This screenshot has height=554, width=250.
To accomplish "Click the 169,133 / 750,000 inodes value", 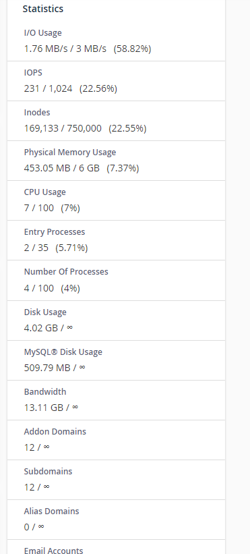I will tap(63, 128).
